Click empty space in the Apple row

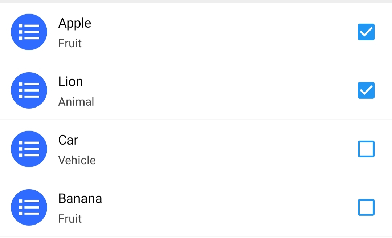(x=218, y=32)
